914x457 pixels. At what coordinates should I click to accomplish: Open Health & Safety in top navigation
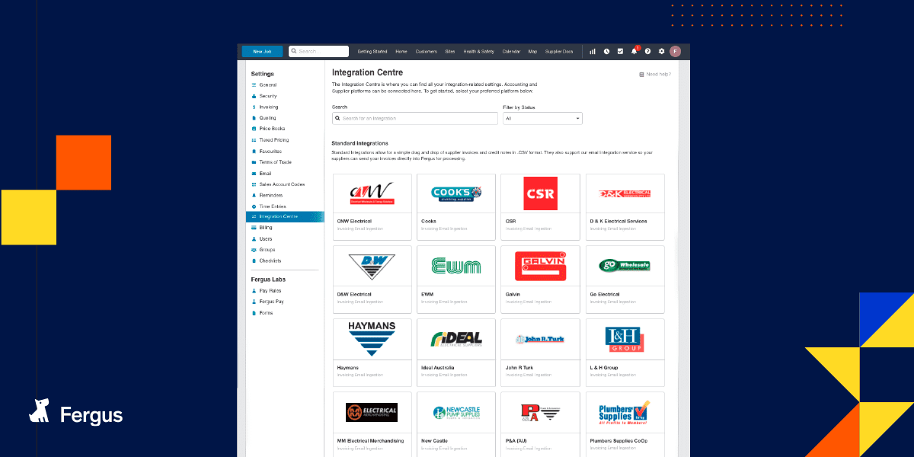478,51
